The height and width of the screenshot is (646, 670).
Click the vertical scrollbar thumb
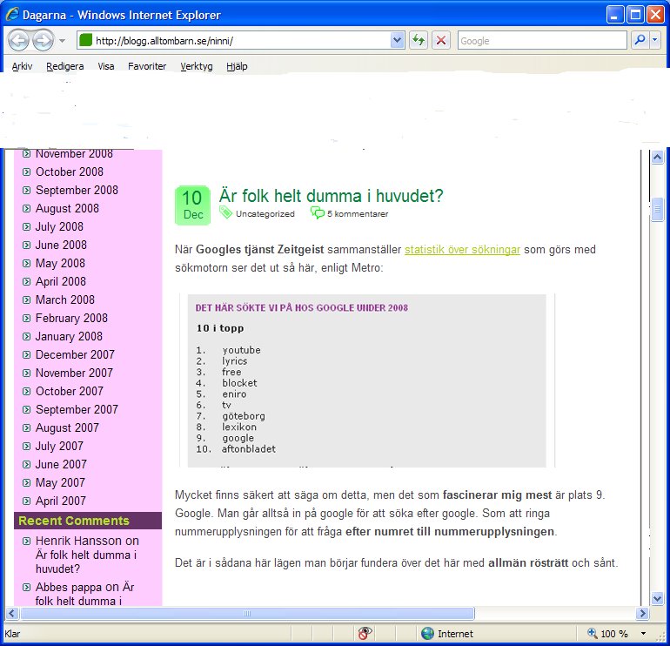click(x=657, y=211)
